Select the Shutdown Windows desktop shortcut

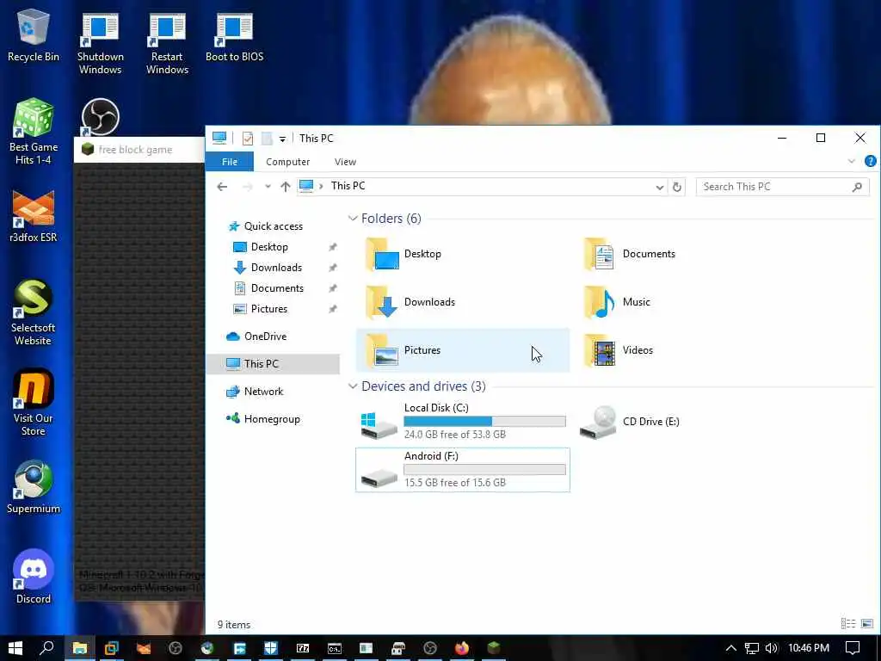100,44
